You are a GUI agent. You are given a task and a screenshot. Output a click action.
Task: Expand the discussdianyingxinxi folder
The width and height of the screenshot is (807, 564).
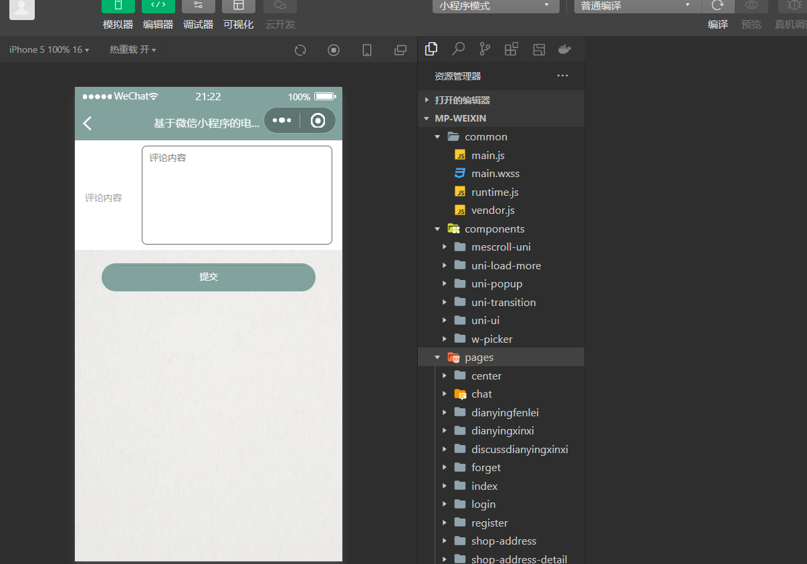[x=501, y=449]
